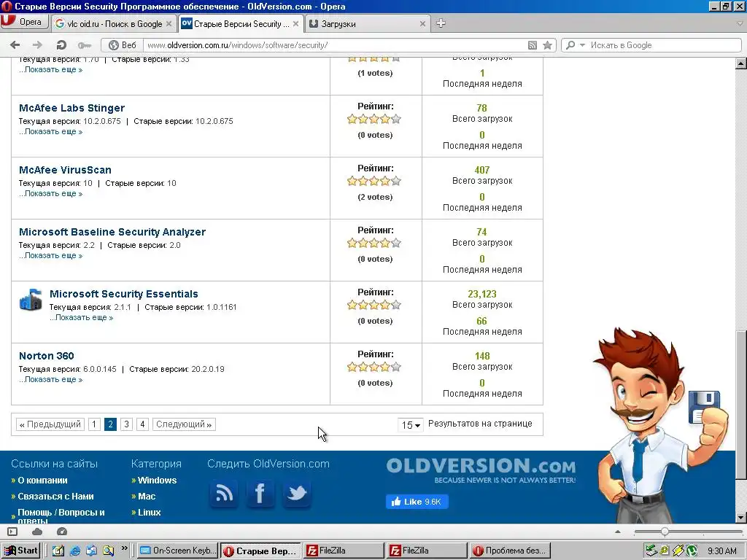Viewport: 747px width, 560px height.
Task: Go to results page 3
Action: click(126, 424)
